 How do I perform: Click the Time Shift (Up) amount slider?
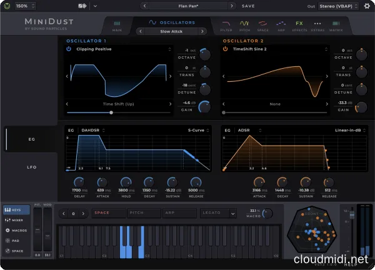point(118,112)
